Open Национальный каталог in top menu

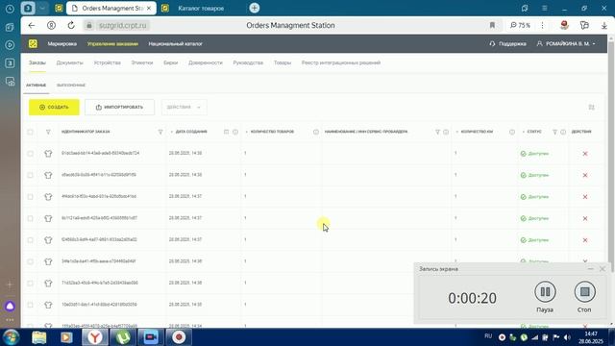click(175, 44)
